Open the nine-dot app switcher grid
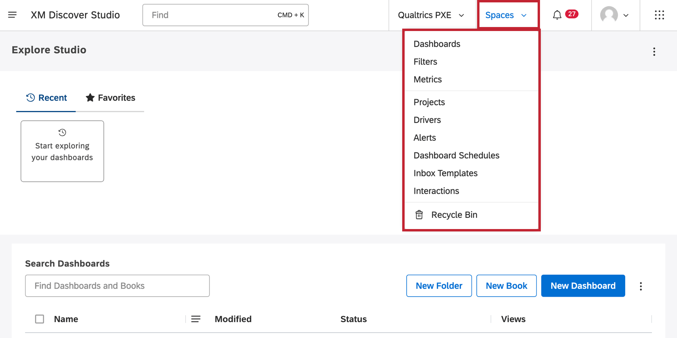The width and height of the screenshot is (677, 338). (x=659, y=15)
